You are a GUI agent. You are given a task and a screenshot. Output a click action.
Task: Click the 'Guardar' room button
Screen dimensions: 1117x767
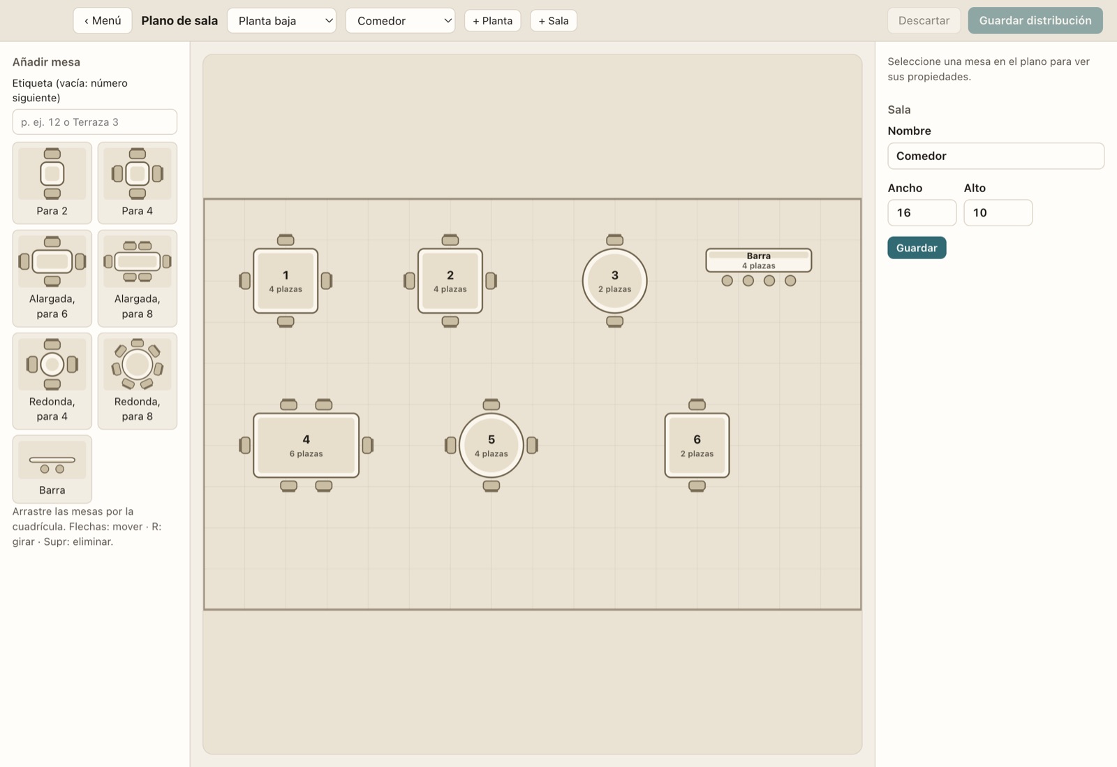917,248
